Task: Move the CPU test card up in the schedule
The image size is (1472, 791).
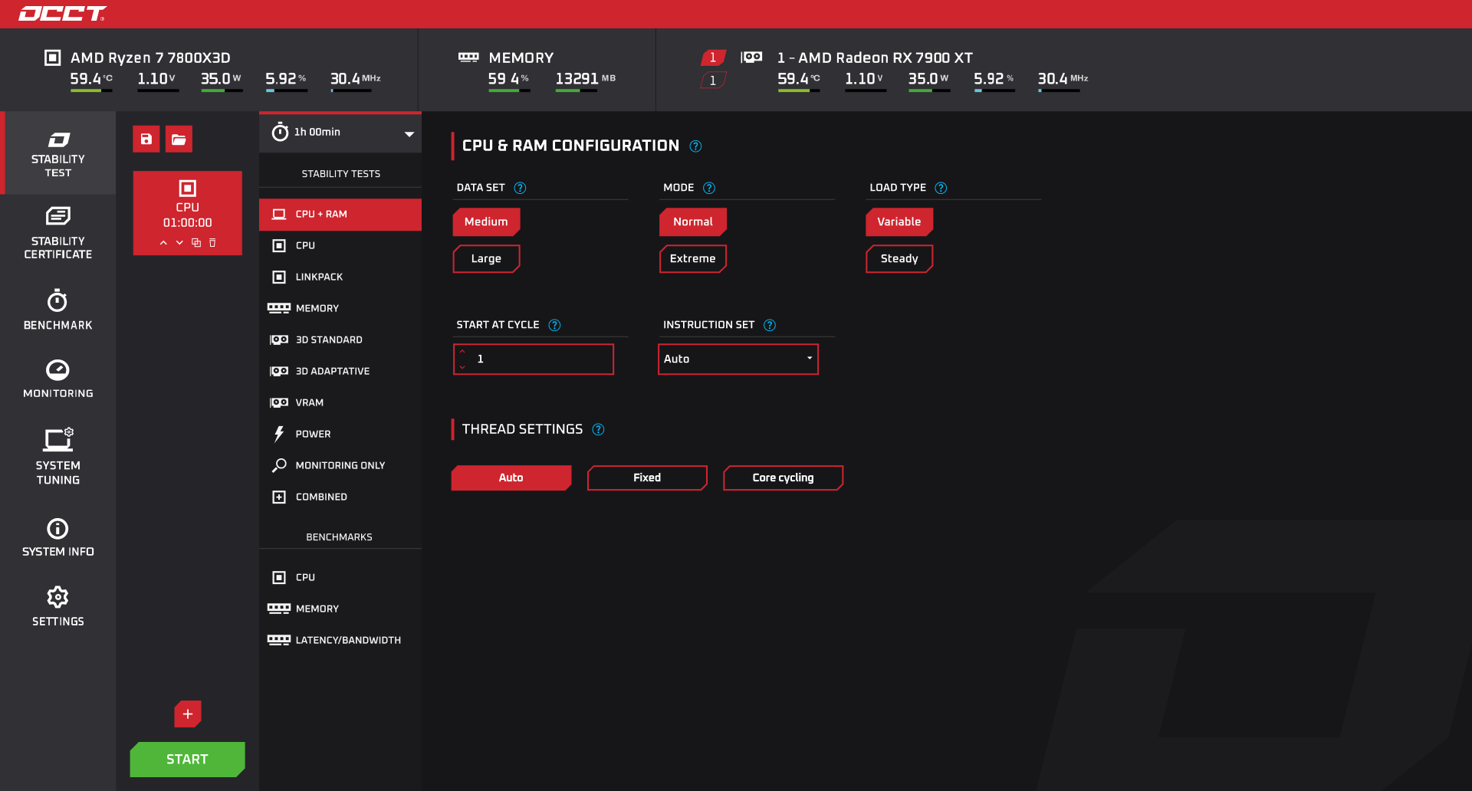Action: 163,242
